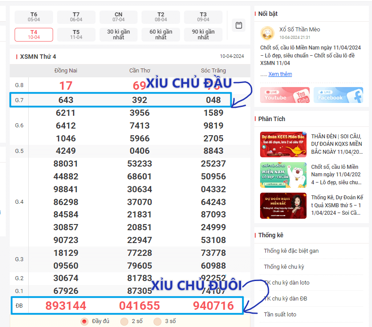View the 60 kì gần nhất results
The image size is (372, 327).
tap(161, 34)
